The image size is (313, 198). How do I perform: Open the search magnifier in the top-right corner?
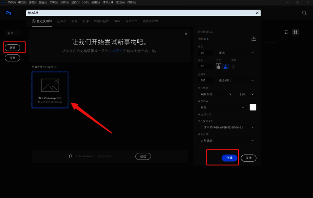pyautogui.click(x=304, y=13)
